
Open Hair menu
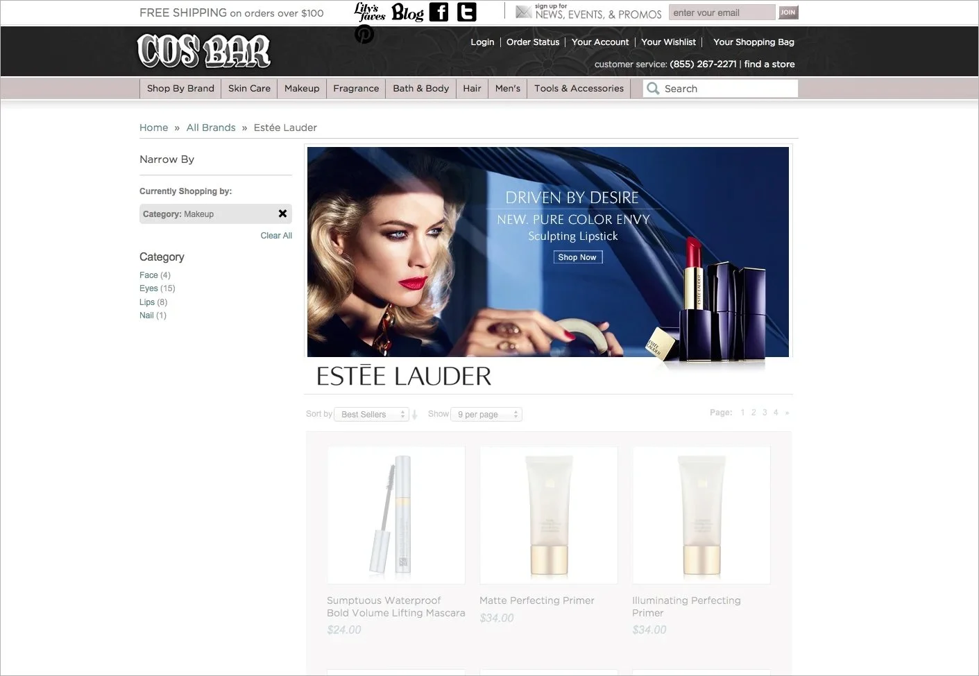[472, 88]
